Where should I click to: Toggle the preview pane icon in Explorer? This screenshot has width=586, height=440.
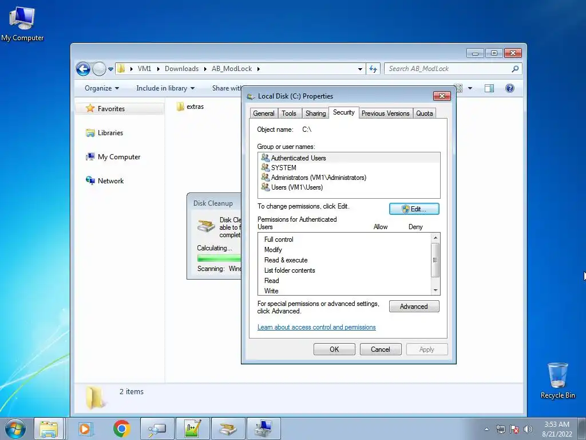tap(489, 88)
